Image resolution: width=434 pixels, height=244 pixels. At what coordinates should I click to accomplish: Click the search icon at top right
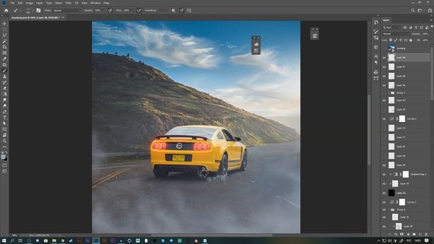click(413, 10)
